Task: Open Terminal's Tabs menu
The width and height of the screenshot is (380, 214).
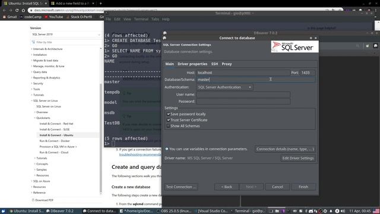Action: point(155,19)
